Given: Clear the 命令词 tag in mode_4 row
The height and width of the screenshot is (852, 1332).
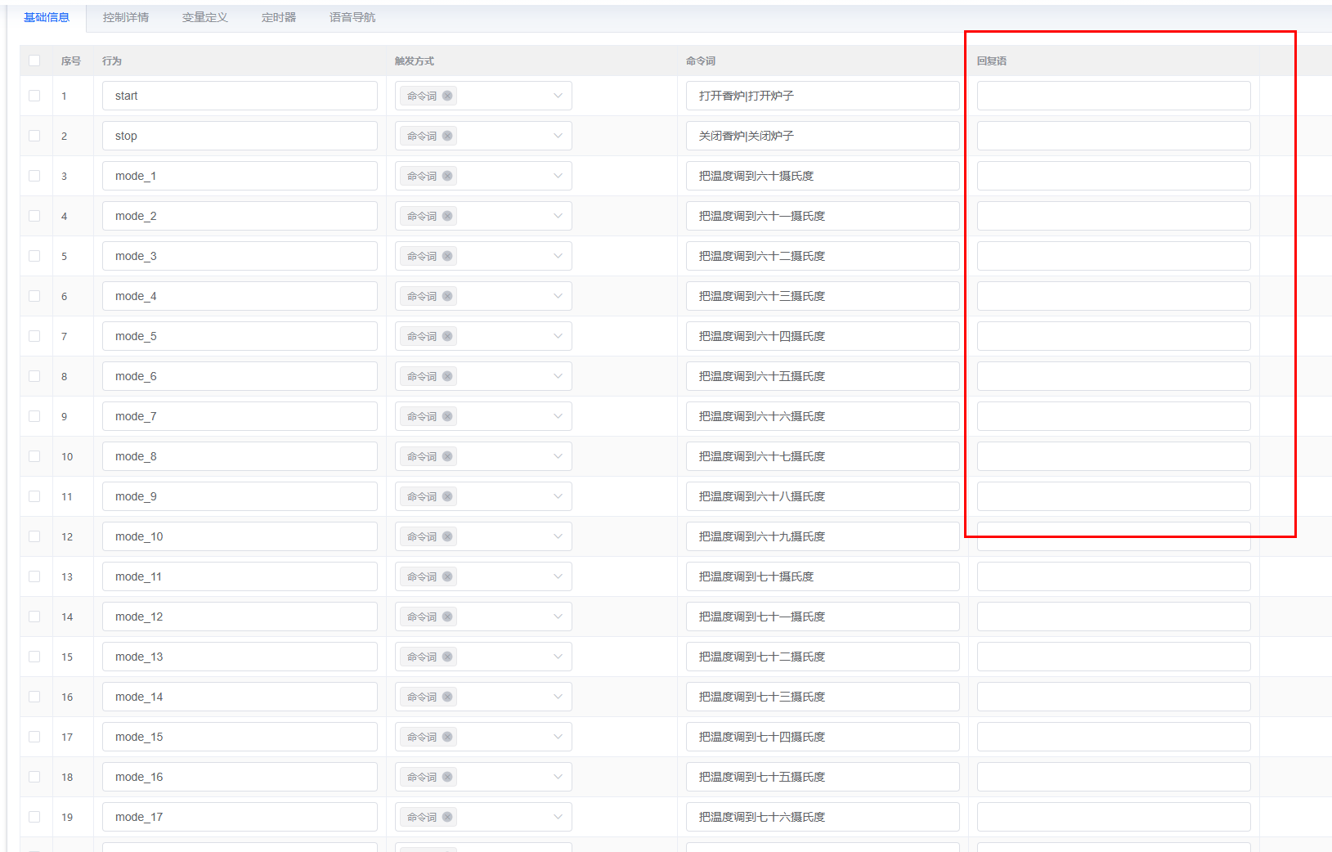Looking at the screenshot, I should pos(447,296).
